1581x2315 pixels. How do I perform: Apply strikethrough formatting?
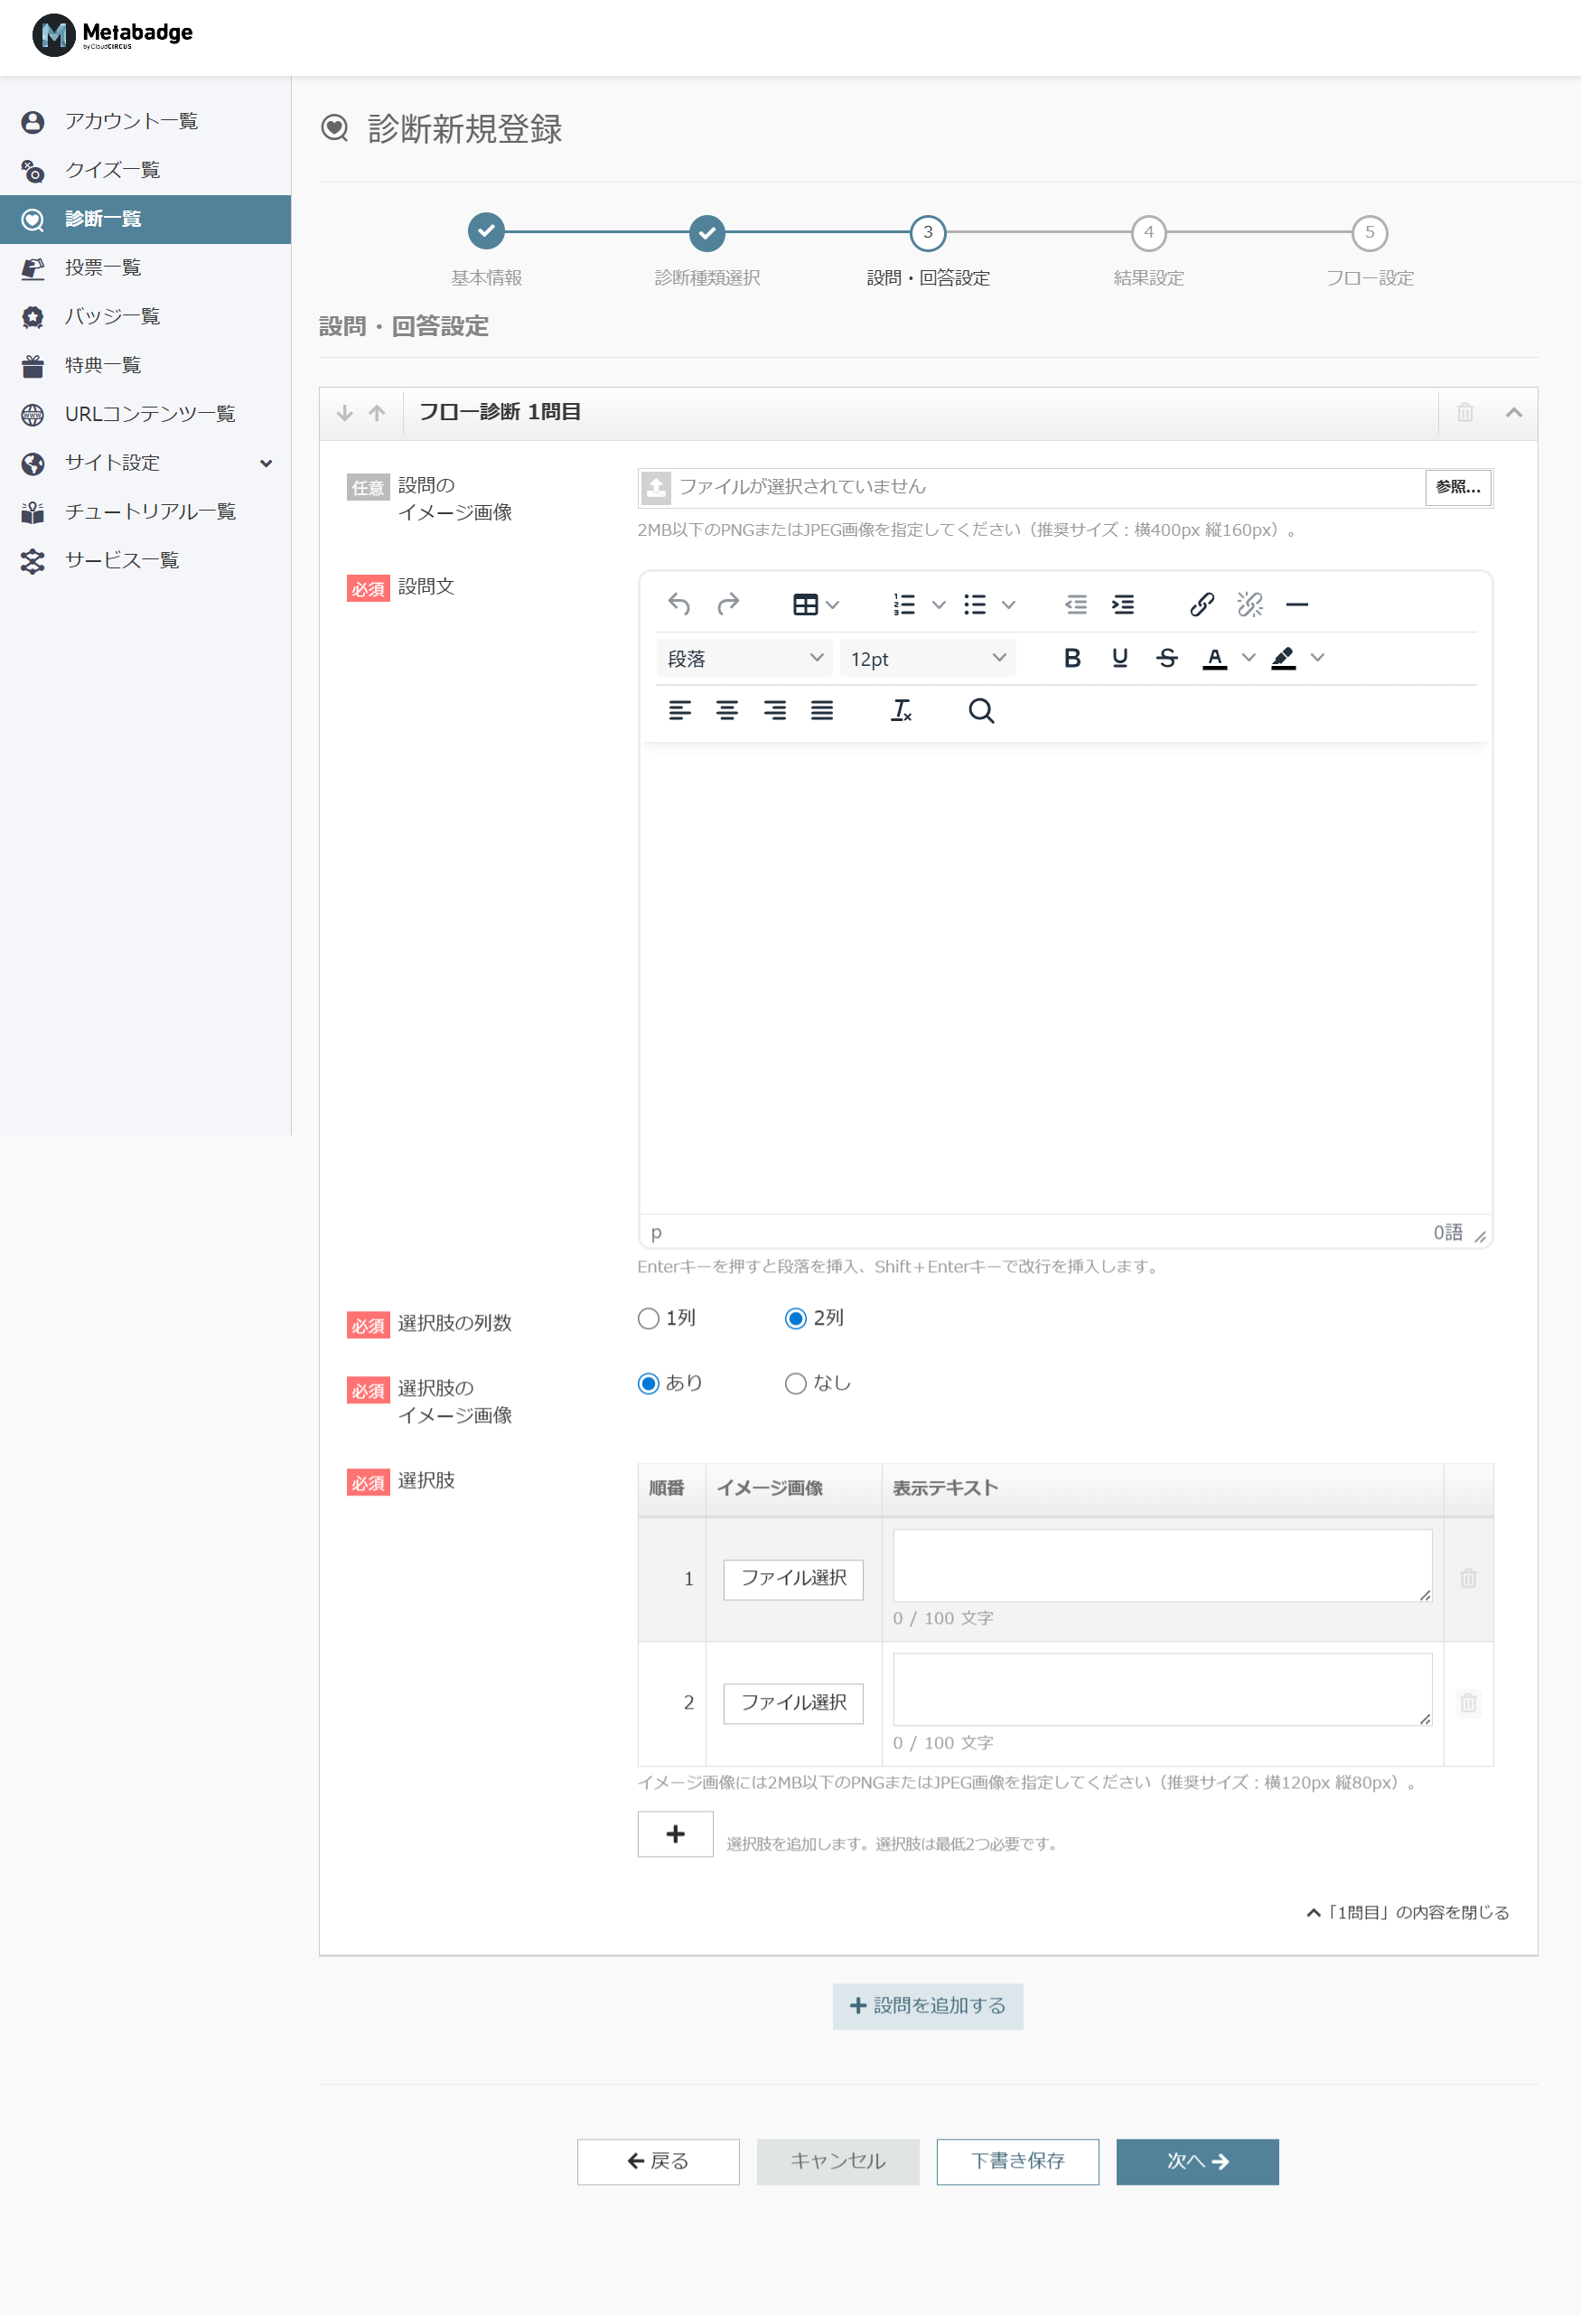tap(1166, 659)
